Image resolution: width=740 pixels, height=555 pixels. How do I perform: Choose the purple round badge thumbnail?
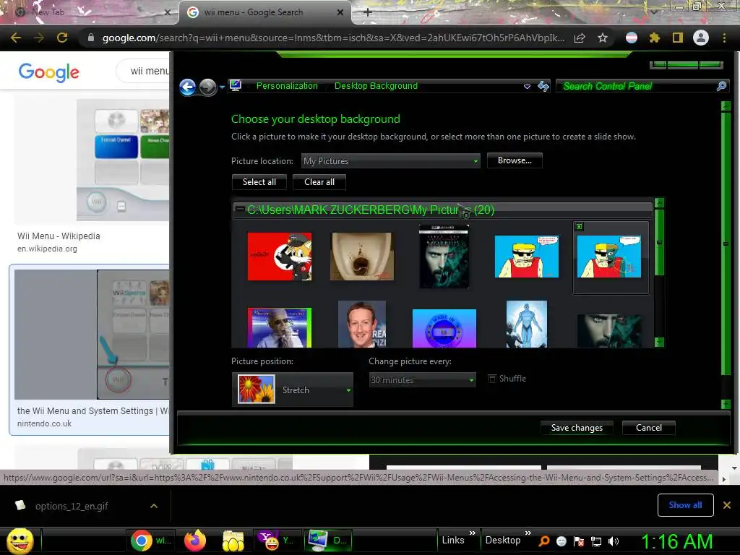point(444,329)
